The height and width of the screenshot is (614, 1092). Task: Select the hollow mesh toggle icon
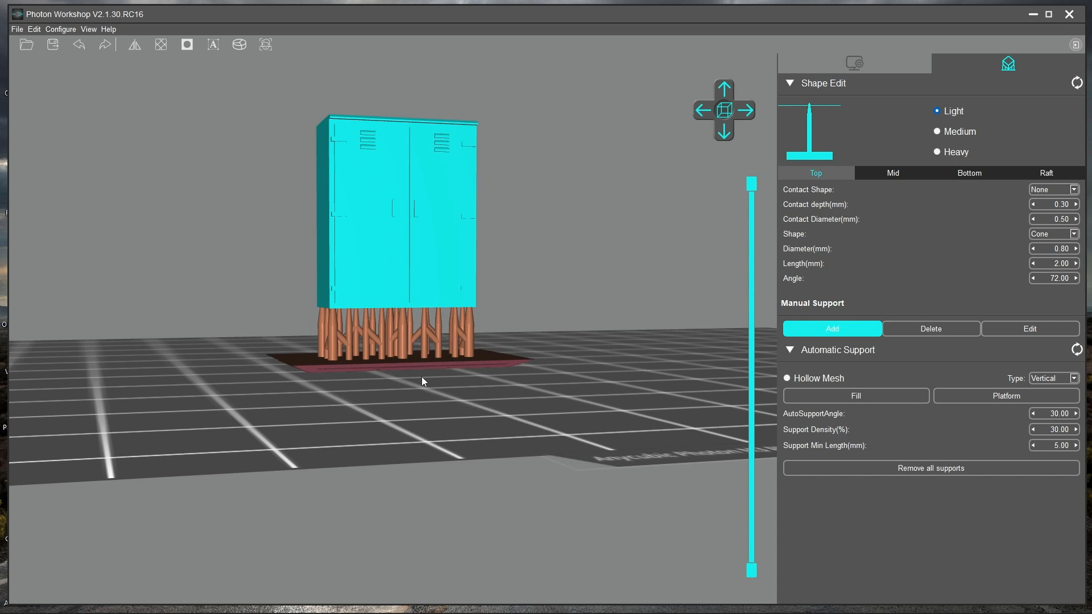(788, 378)
